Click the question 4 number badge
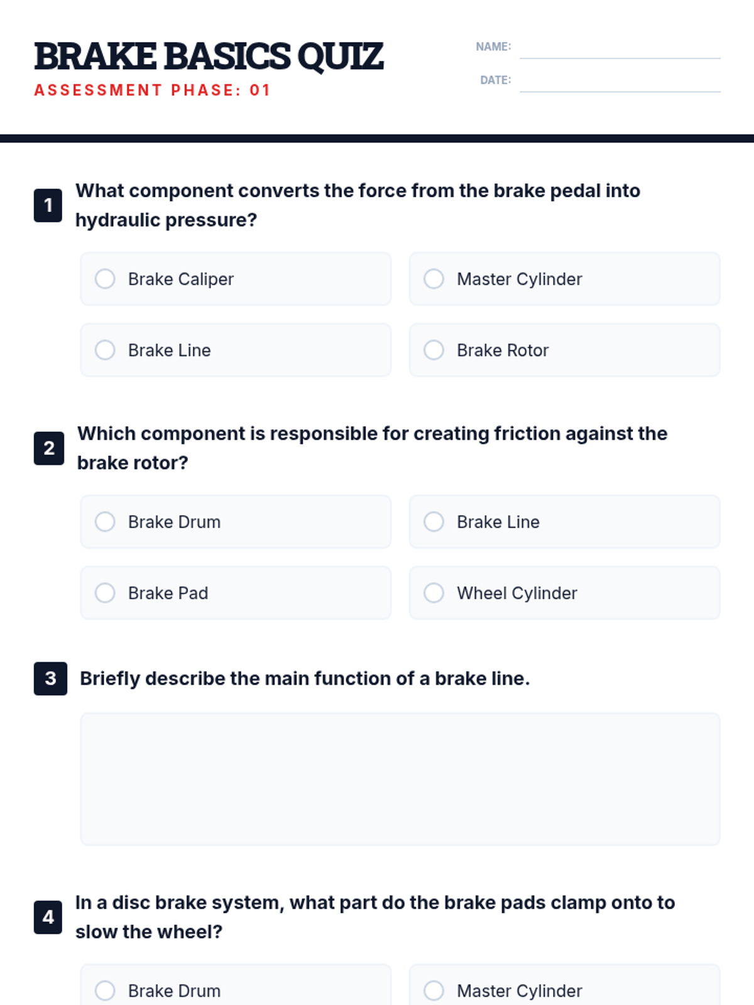The image size is (754, 1005). [48, 918]
